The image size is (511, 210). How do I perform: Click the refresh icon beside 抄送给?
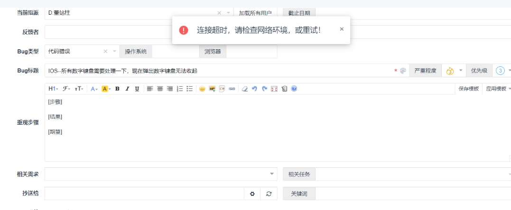coord(269,194)
